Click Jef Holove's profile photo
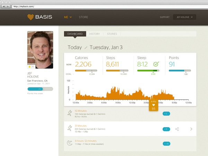Image resolution: width=208 pixels, height=156 pixels. 40,50
